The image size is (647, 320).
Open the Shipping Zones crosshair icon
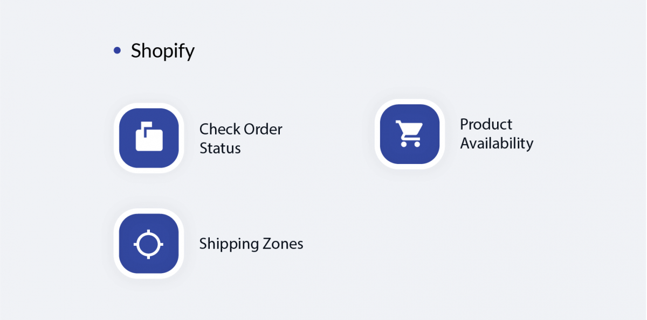coord(149,244)
